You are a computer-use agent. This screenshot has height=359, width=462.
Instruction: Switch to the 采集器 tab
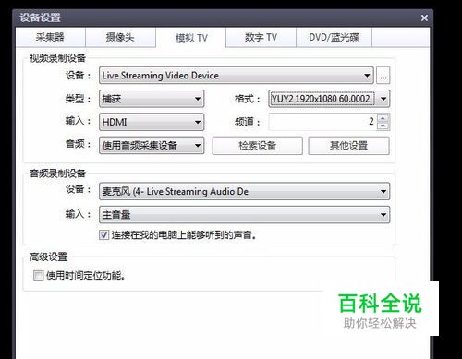point(50,37)
